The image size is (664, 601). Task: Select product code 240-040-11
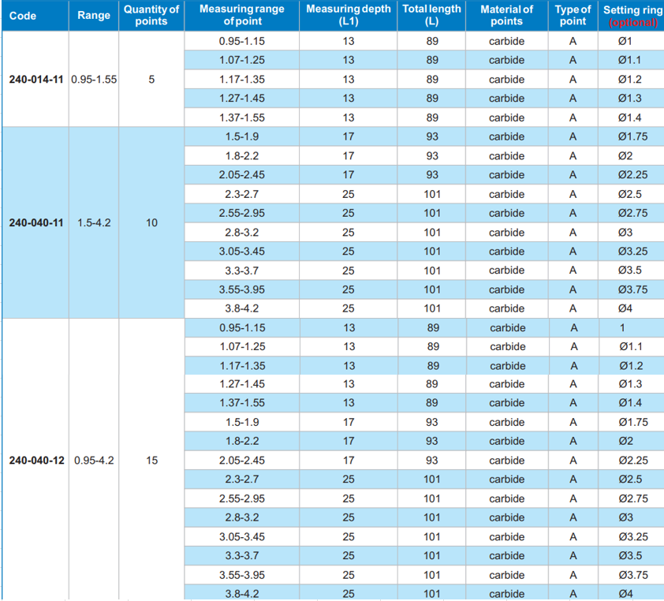(x=35, y=223)
